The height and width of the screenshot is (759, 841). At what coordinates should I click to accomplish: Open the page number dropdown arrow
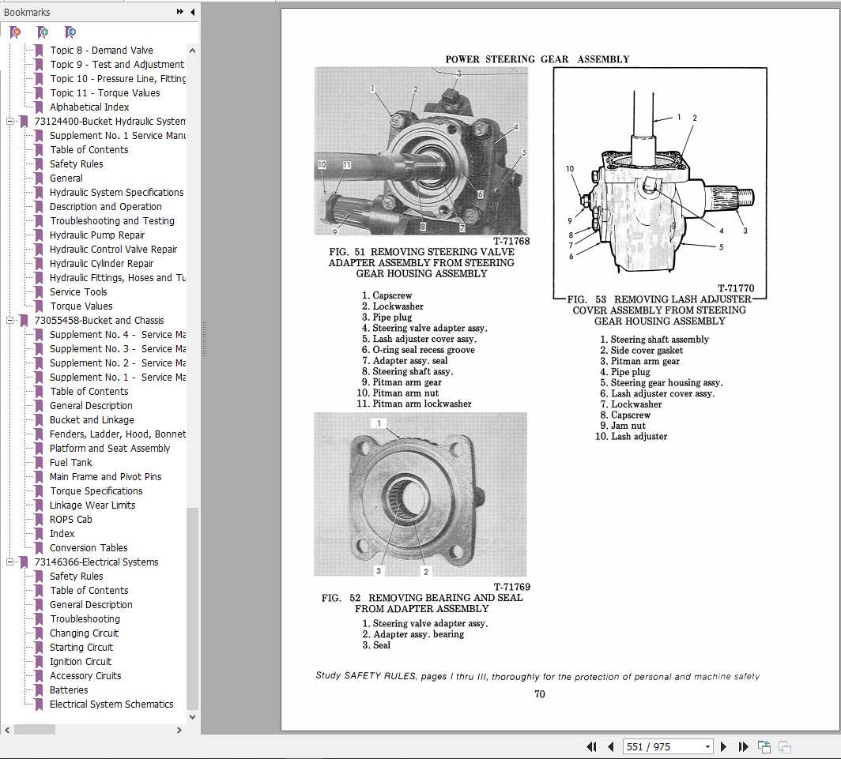[x=707, y=746]
